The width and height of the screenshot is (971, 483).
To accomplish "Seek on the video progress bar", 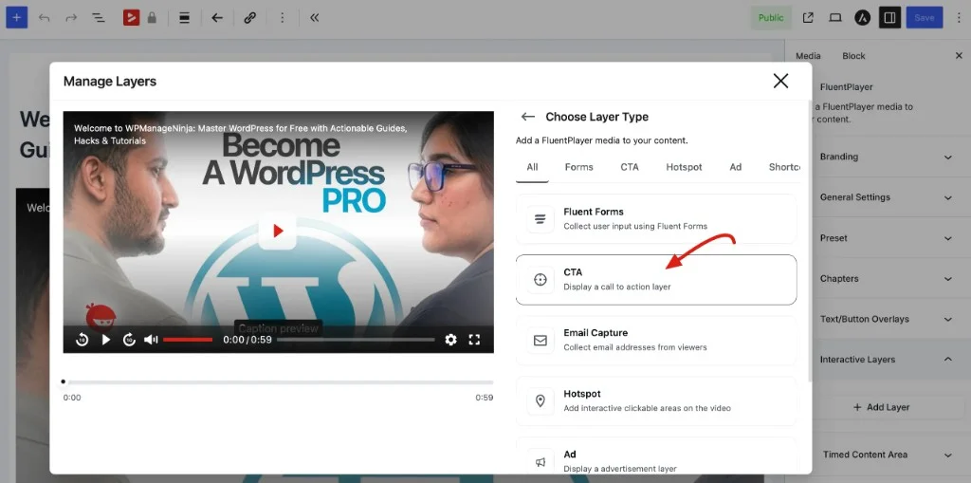I will (356, 339).
